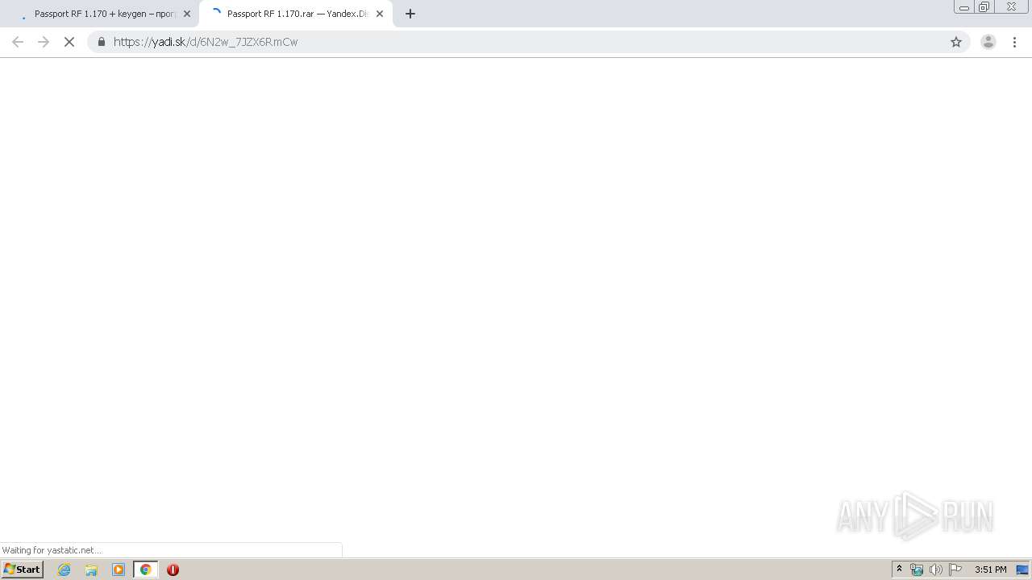
Task: Click the 3:51 PM clock
Action: pos(990,570)
